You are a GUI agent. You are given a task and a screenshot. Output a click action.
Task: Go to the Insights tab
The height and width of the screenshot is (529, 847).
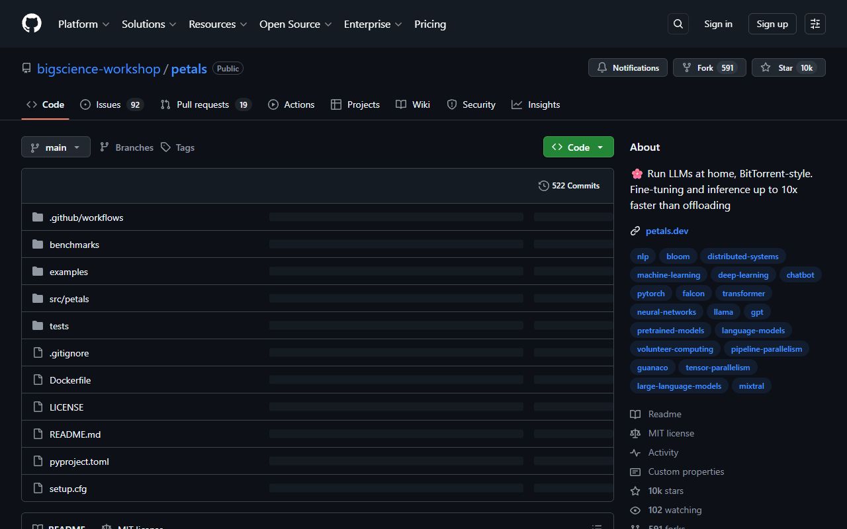point(535,104)
